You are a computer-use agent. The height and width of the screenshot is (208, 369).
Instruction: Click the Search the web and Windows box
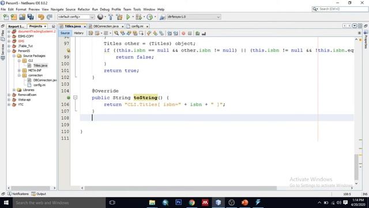point(59,203)
